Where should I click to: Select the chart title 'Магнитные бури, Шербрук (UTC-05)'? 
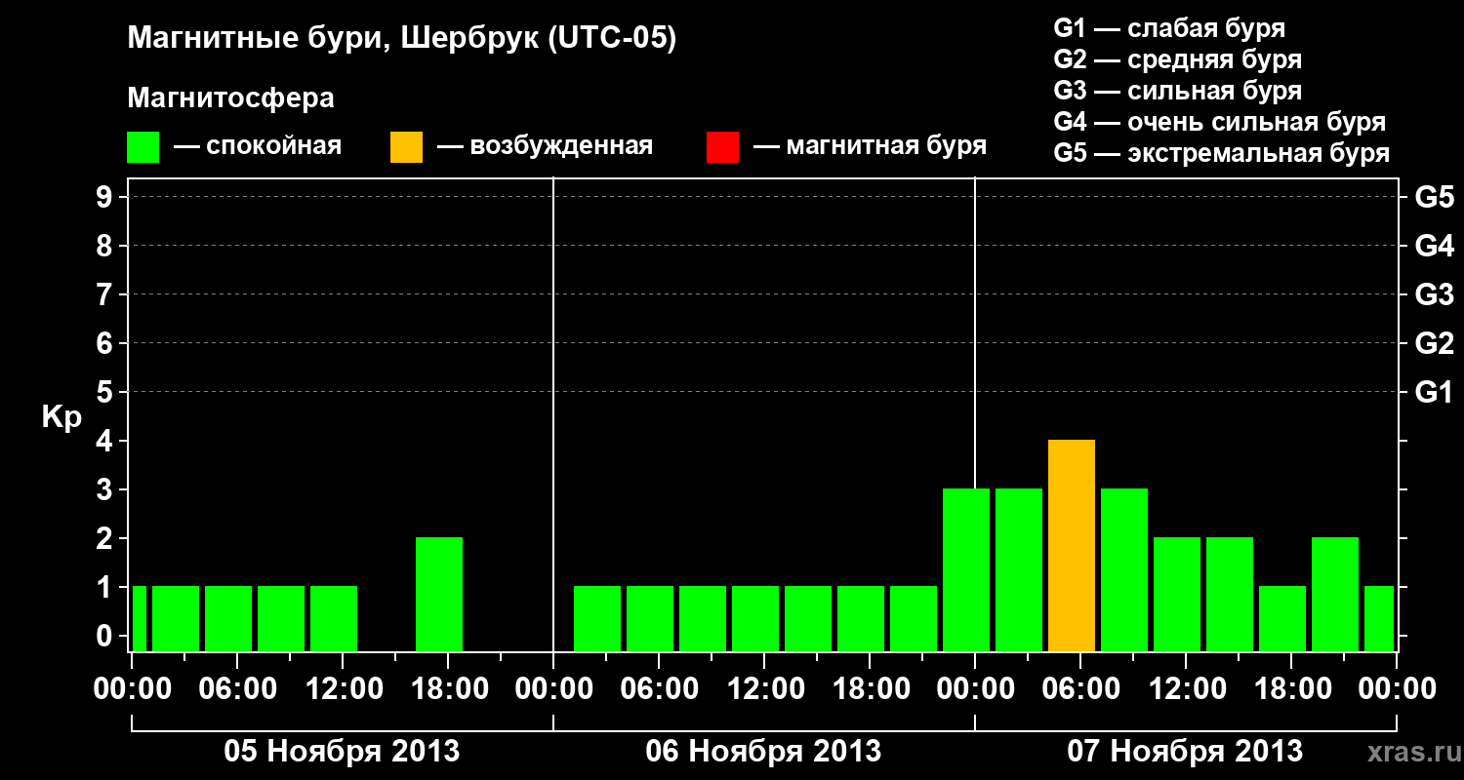pyautogui.click(x=401, y=40)
